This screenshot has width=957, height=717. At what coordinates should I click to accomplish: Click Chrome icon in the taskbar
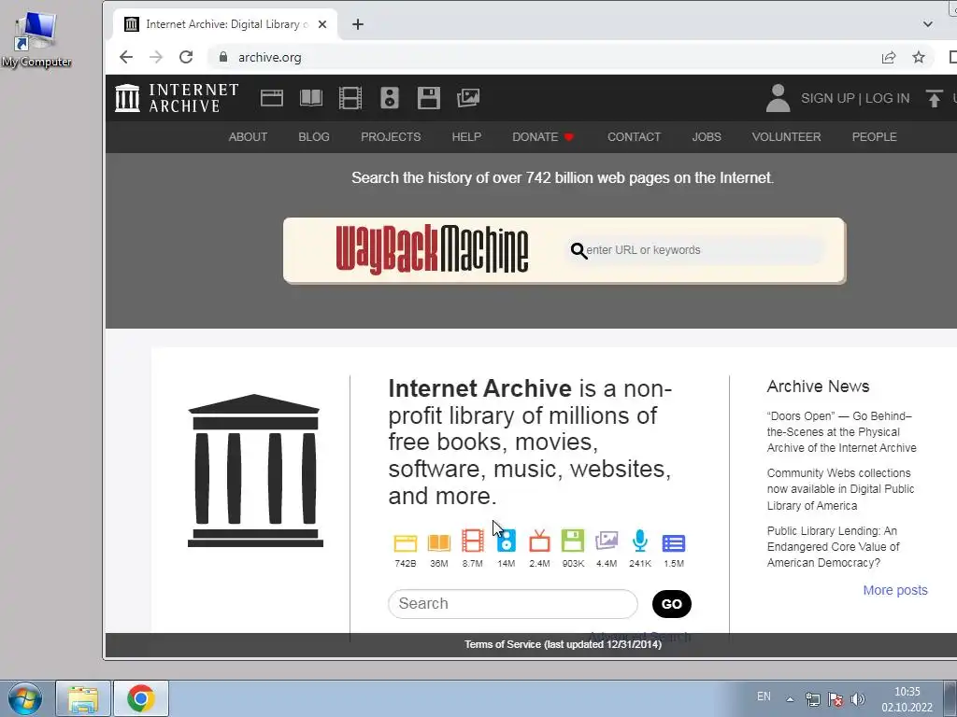tap(140, 698)
